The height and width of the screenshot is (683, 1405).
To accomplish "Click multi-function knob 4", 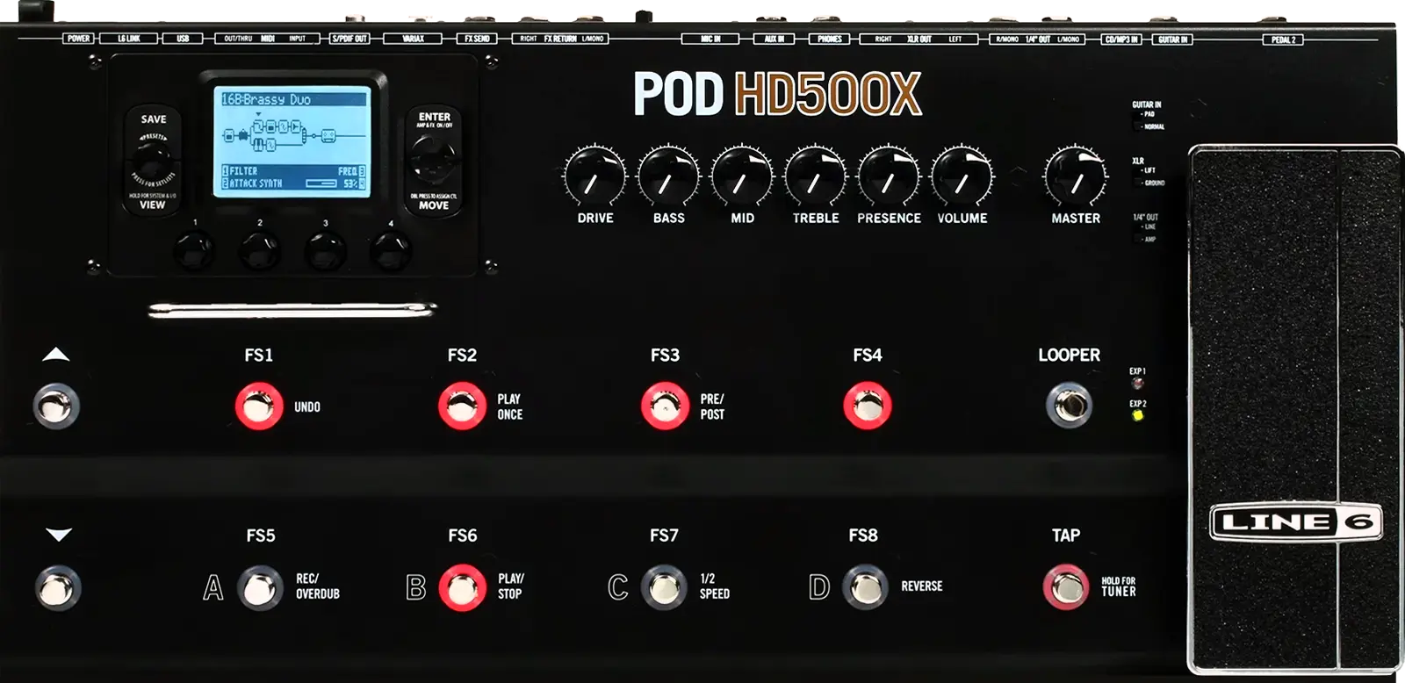I will (x=391, y=250).
